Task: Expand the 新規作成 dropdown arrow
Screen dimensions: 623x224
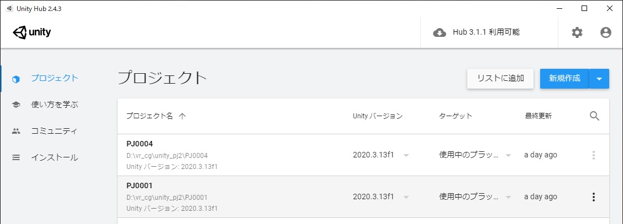Action: coord(599,79)
